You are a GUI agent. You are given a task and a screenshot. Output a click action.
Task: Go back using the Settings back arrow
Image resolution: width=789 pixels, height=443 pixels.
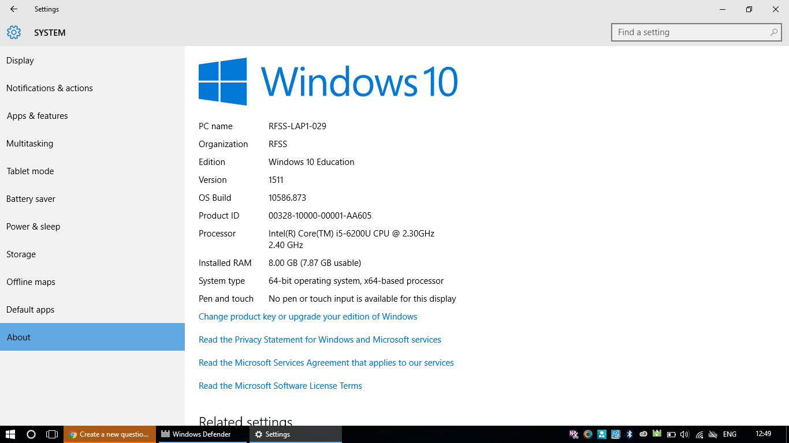pyautogui.click(x=14, y=9)
